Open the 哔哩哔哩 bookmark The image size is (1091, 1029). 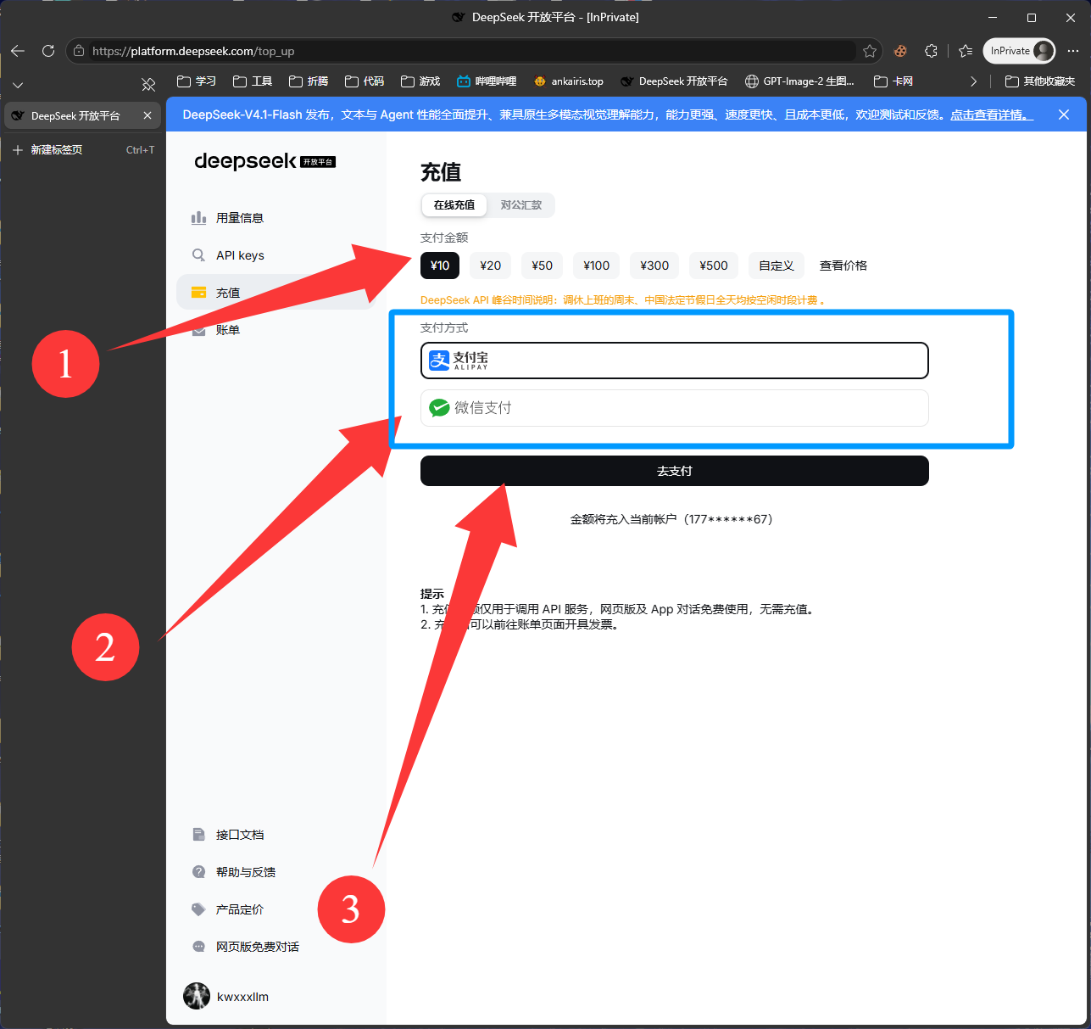point(487,81)
